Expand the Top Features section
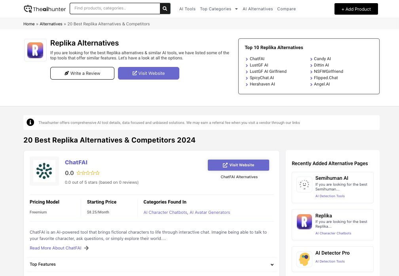Viewport: 399px width, 276px height. pos(152,264)
